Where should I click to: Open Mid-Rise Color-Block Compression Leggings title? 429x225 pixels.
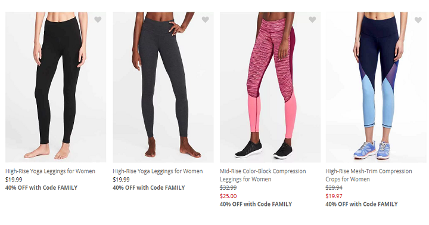(263, 175)
